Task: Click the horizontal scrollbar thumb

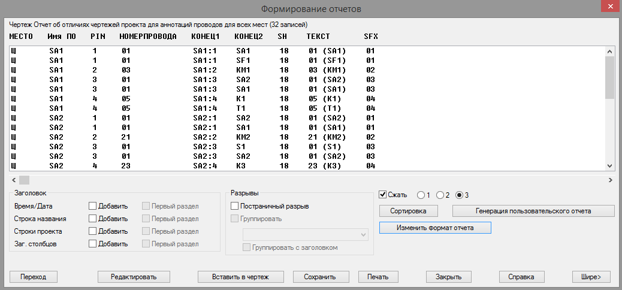Action: (x=24, y=180)
